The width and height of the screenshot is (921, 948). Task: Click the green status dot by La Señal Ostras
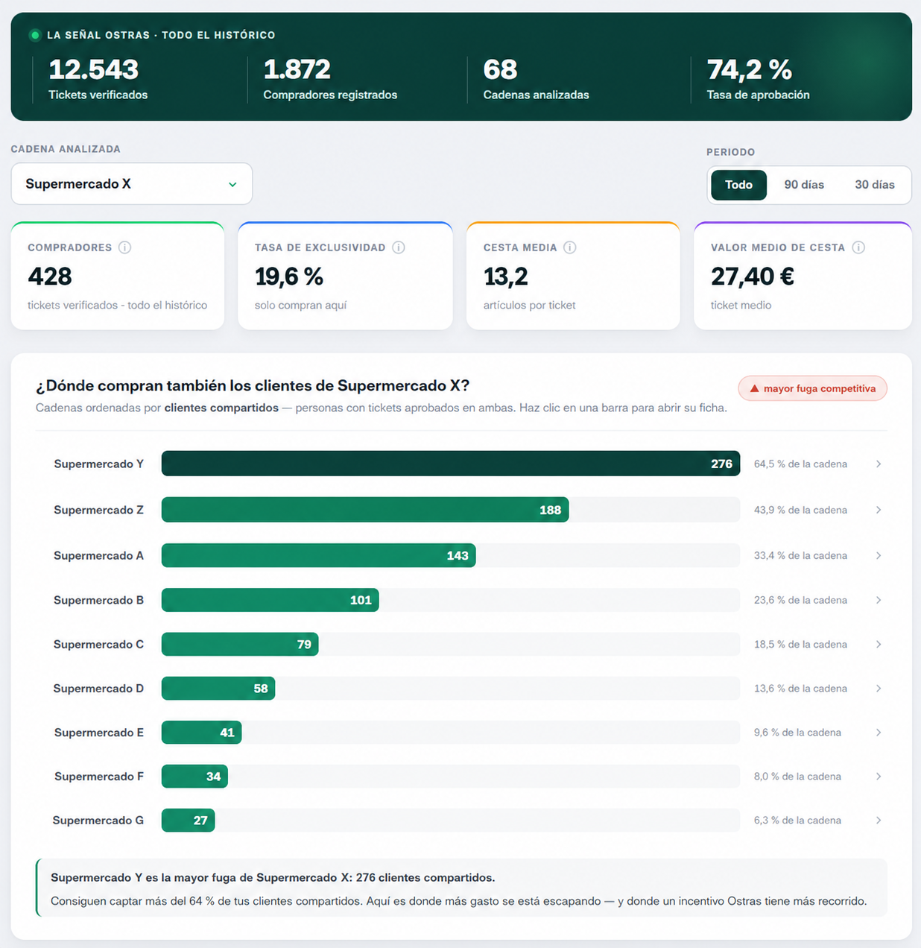coord(35,35)
